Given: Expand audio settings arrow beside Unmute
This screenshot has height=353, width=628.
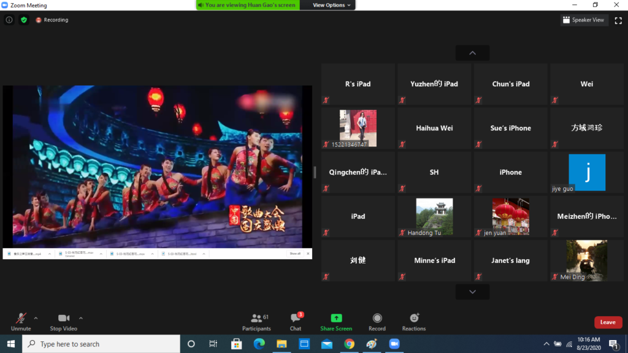Looking at the screenshot, I should (36, 318).
